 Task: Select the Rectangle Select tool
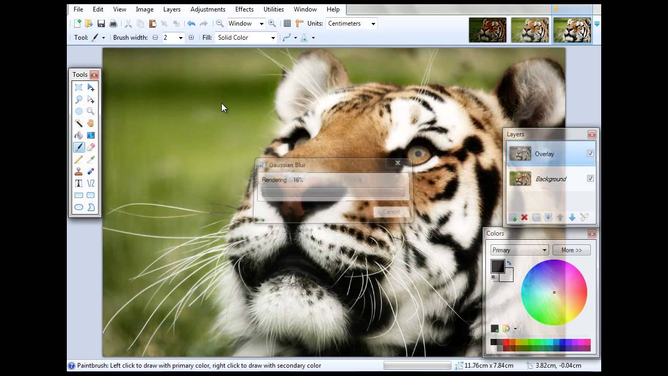[x=78, y=88]
